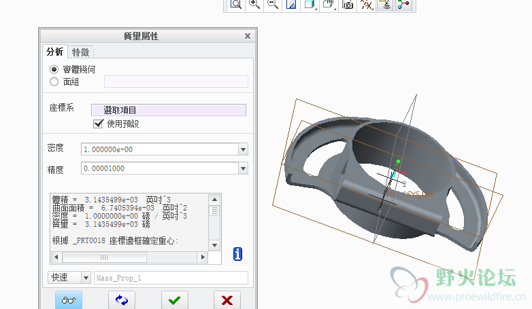The width and height of the screenshot is (532, 309).
Task: Switch to the 特徵 tab
Action: click(x=80, y=52)
